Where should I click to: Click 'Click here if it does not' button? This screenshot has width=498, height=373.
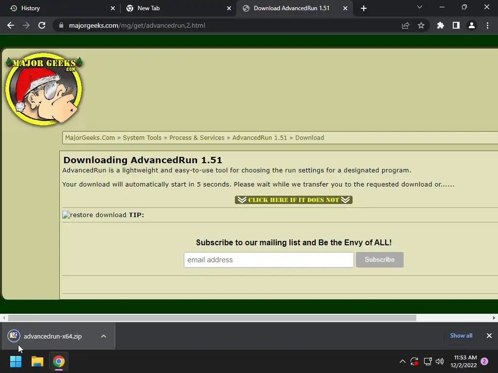click(293, 200)
